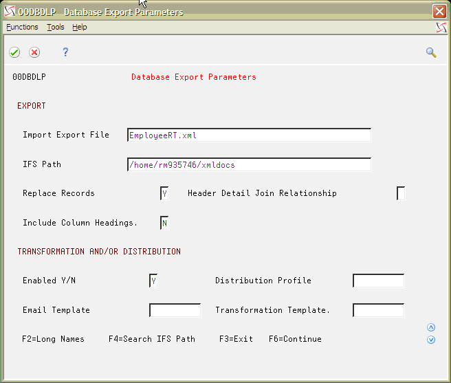
Task: Click the OODBDLP program name text
Action: pyautogui.click(x=29, y=77)
